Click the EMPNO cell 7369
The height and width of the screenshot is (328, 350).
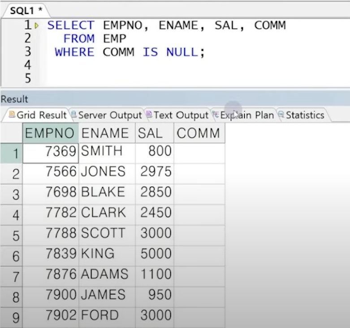(51, 153)
